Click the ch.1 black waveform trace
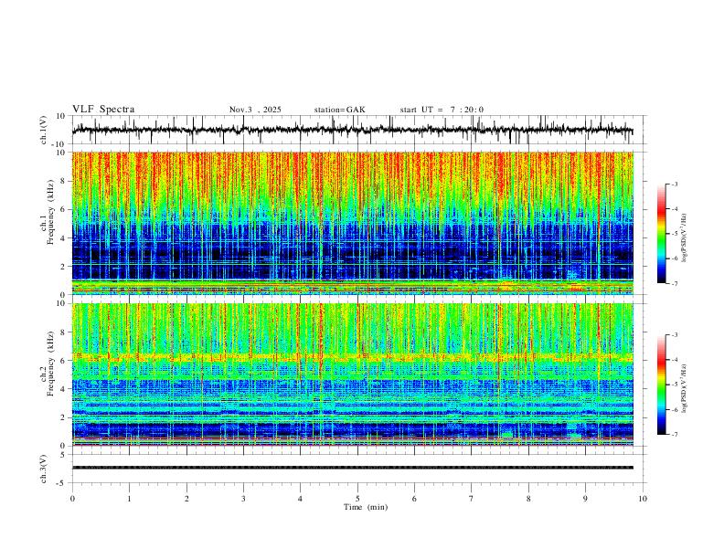Screen dimensions: 724x559 (352, 130)
